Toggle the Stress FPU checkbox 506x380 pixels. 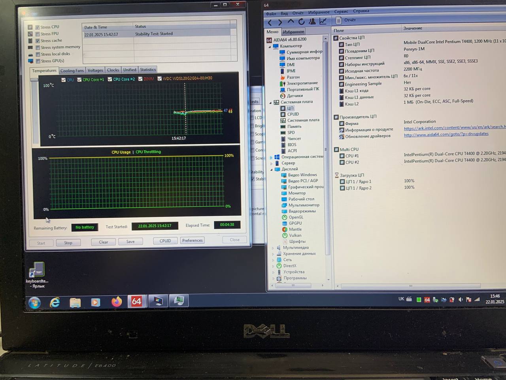[x=38, y=34]
